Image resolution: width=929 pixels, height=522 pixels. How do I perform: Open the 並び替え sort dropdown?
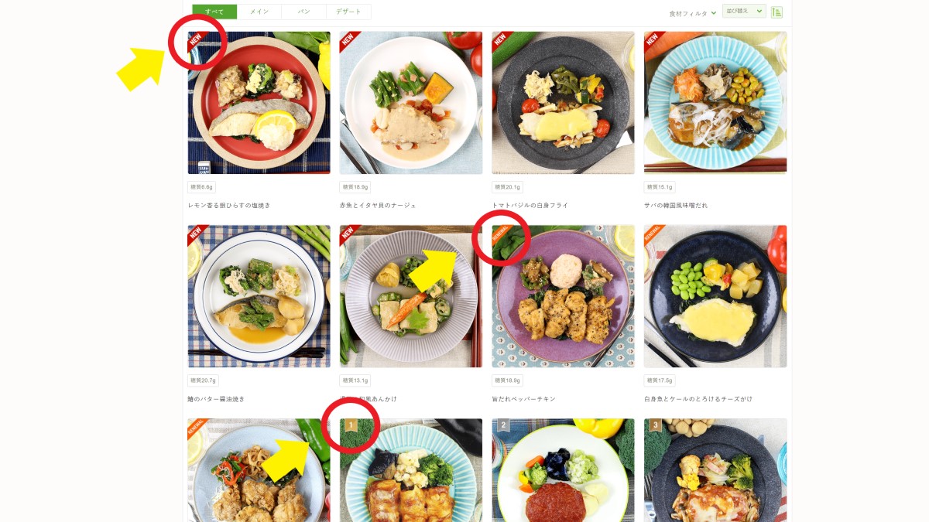tap(744, 11)
